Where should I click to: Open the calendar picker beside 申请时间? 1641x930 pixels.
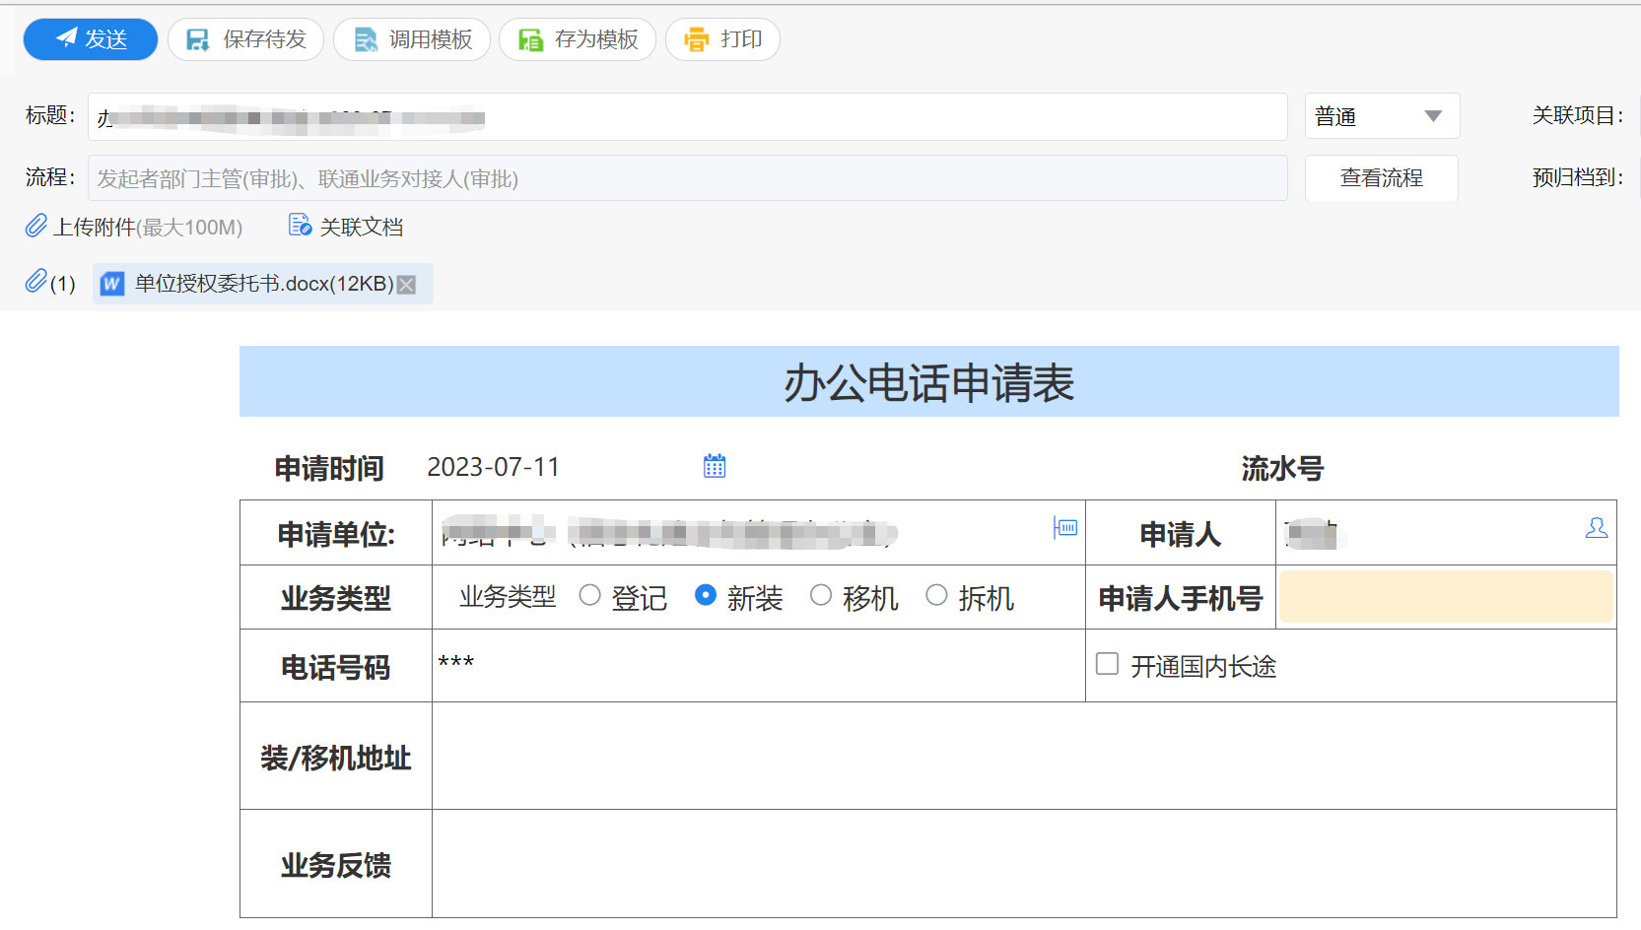(715, 464)
